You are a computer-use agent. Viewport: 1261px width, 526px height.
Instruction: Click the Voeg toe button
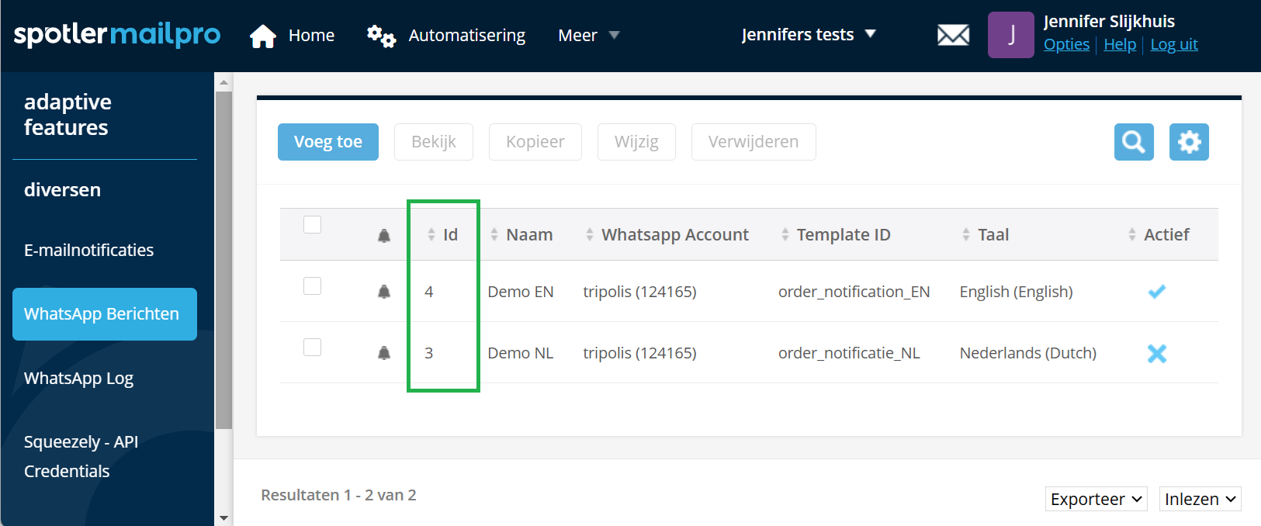click(327, 142)
